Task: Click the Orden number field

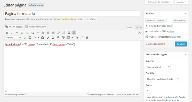Action: [150, 91]
